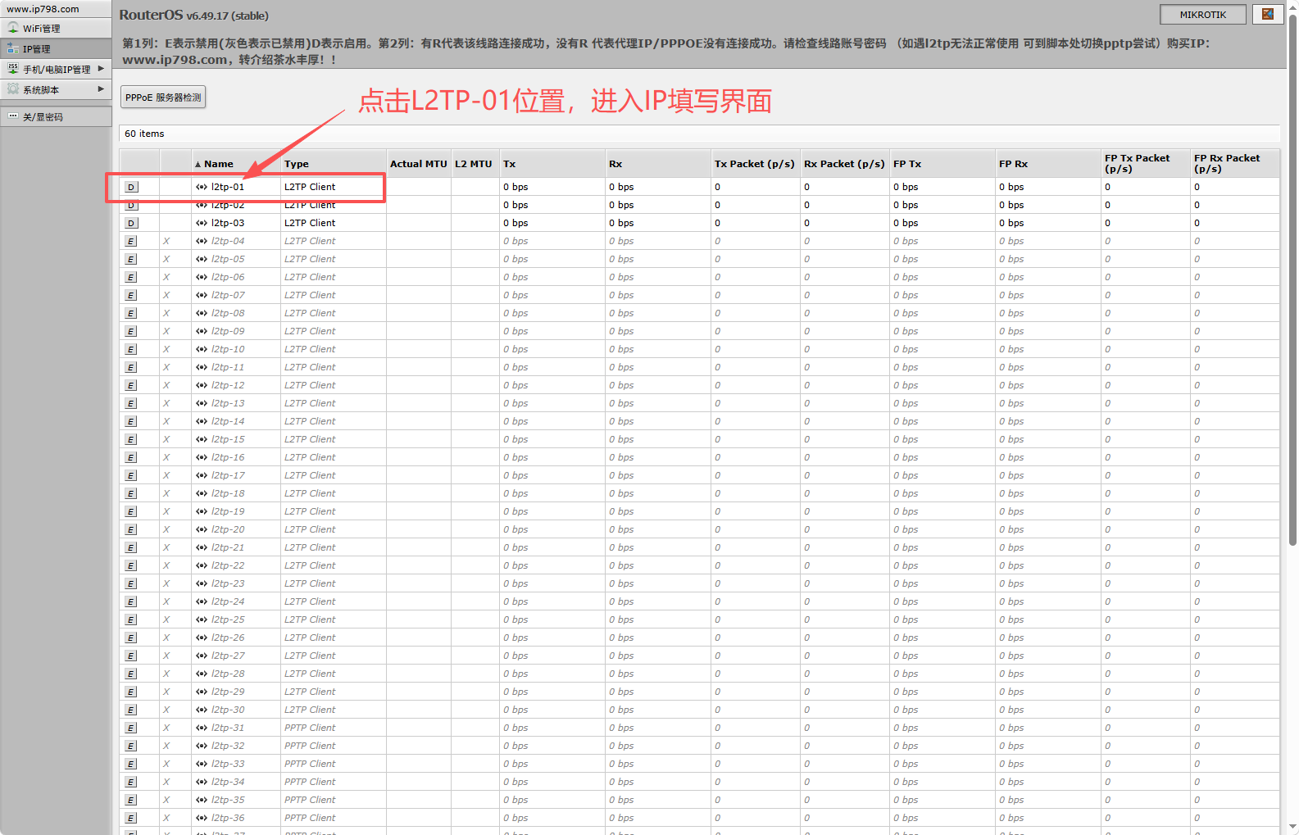
Task: Click the PPPoE 服务器检测 button
Action: 163,97
